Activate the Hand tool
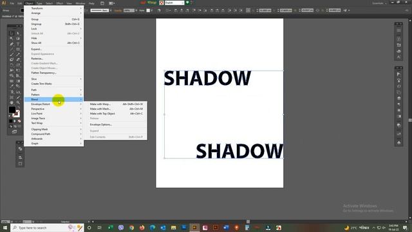The height and width of the screenshot is (232, 412). point(12,102)
